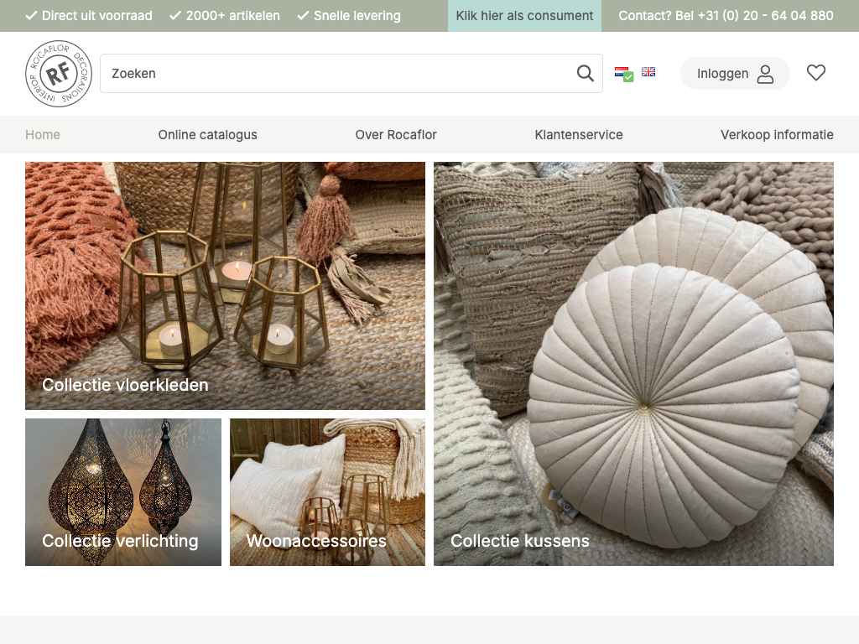Go to the Klantenservice menu item
859x644 pixels.
click(579, 134)
